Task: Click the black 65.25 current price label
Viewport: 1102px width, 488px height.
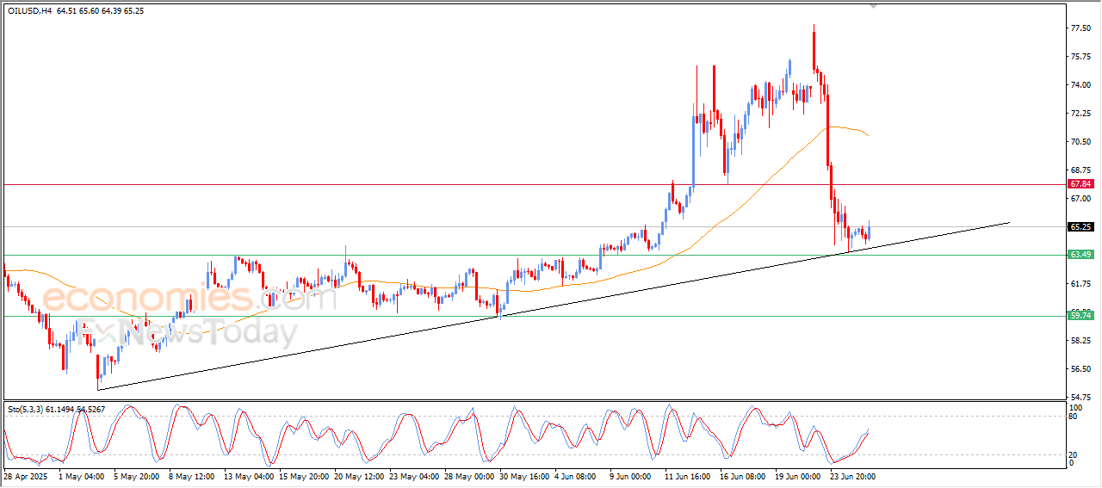Action: pos(1081,227)
